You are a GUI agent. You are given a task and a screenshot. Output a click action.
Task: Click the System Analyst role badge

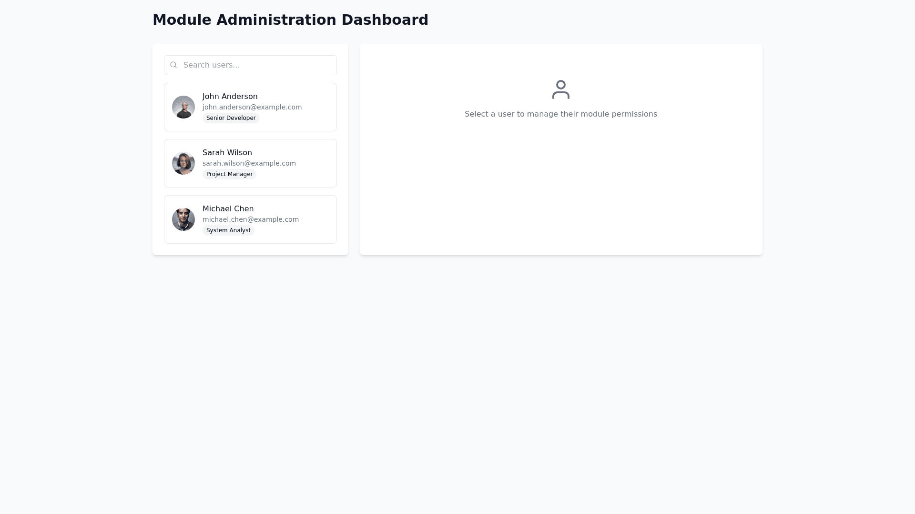(x=228, y=230)
